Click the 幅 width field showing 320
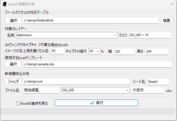Image resolution: width=177 pixels, height=121 pixels. click(124, 51)
